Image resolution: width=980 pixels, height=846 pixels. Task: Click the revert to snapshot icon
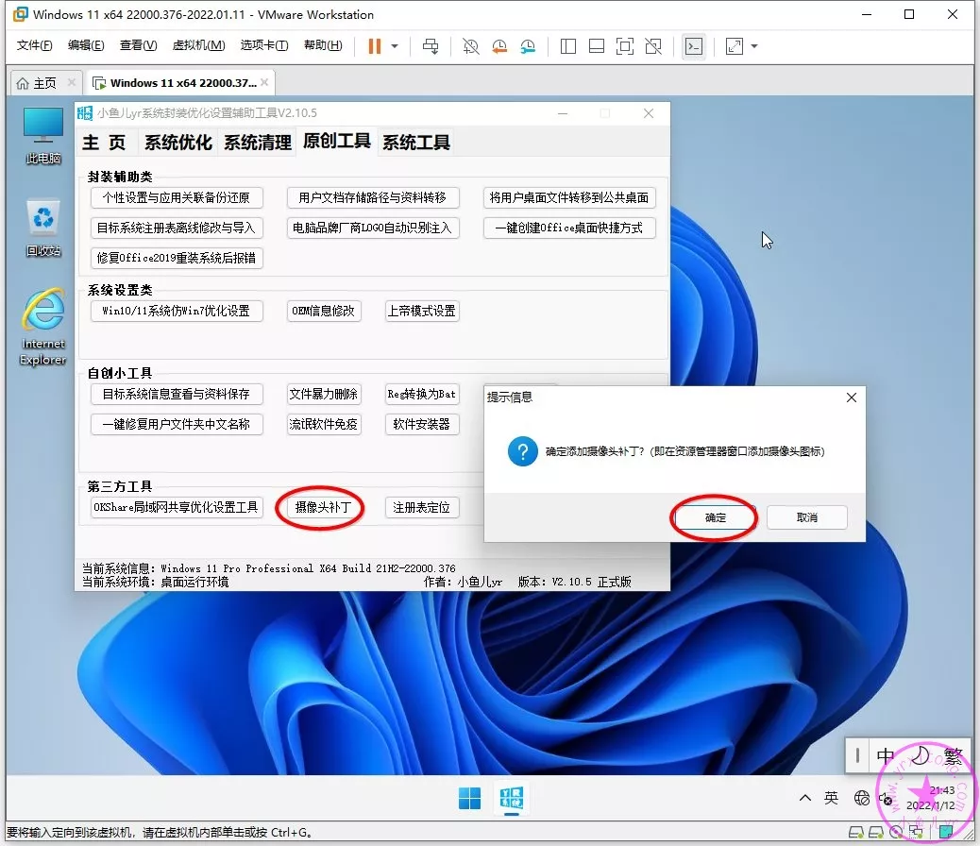pyautogui.click(x=499, y=45)
